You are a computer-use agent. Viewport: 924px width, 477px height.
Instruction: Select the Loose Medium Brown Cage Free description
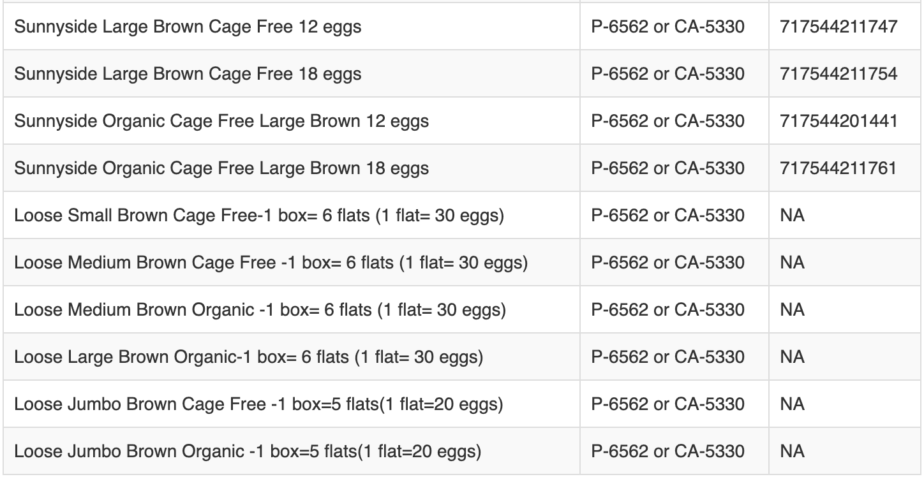click(271, 263)
